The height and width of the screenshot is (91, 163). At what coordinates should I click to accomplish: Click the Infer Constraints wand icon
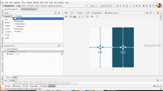[x=83, y=16]
